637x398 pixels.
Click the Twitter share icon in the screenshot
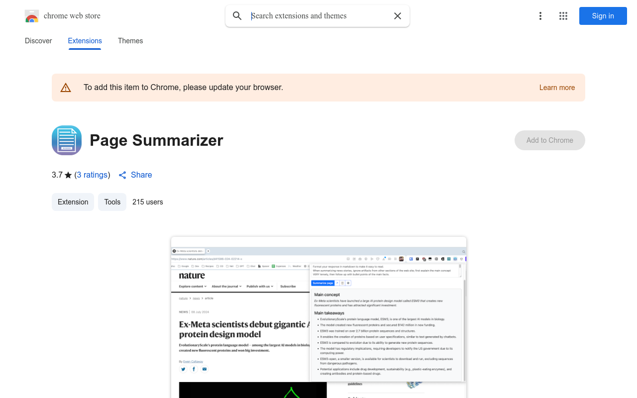pyautogui.click(x=183, y=369)
